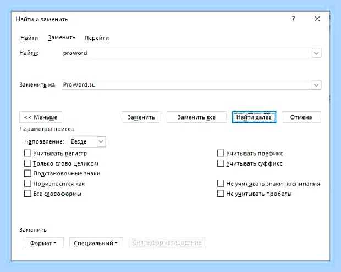Viewport: 341px width, 272px height.
Task: Expand the Заменить на history dropdown
Action: [x=316, y=85]
